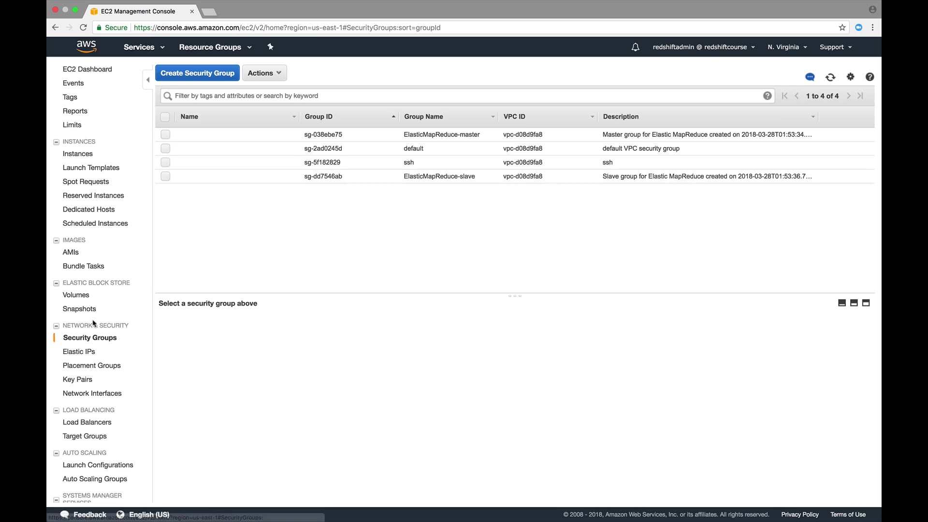Open the Services menu
Screen dimensions: 928x522
pyautogui.click(x=144, y=47)
